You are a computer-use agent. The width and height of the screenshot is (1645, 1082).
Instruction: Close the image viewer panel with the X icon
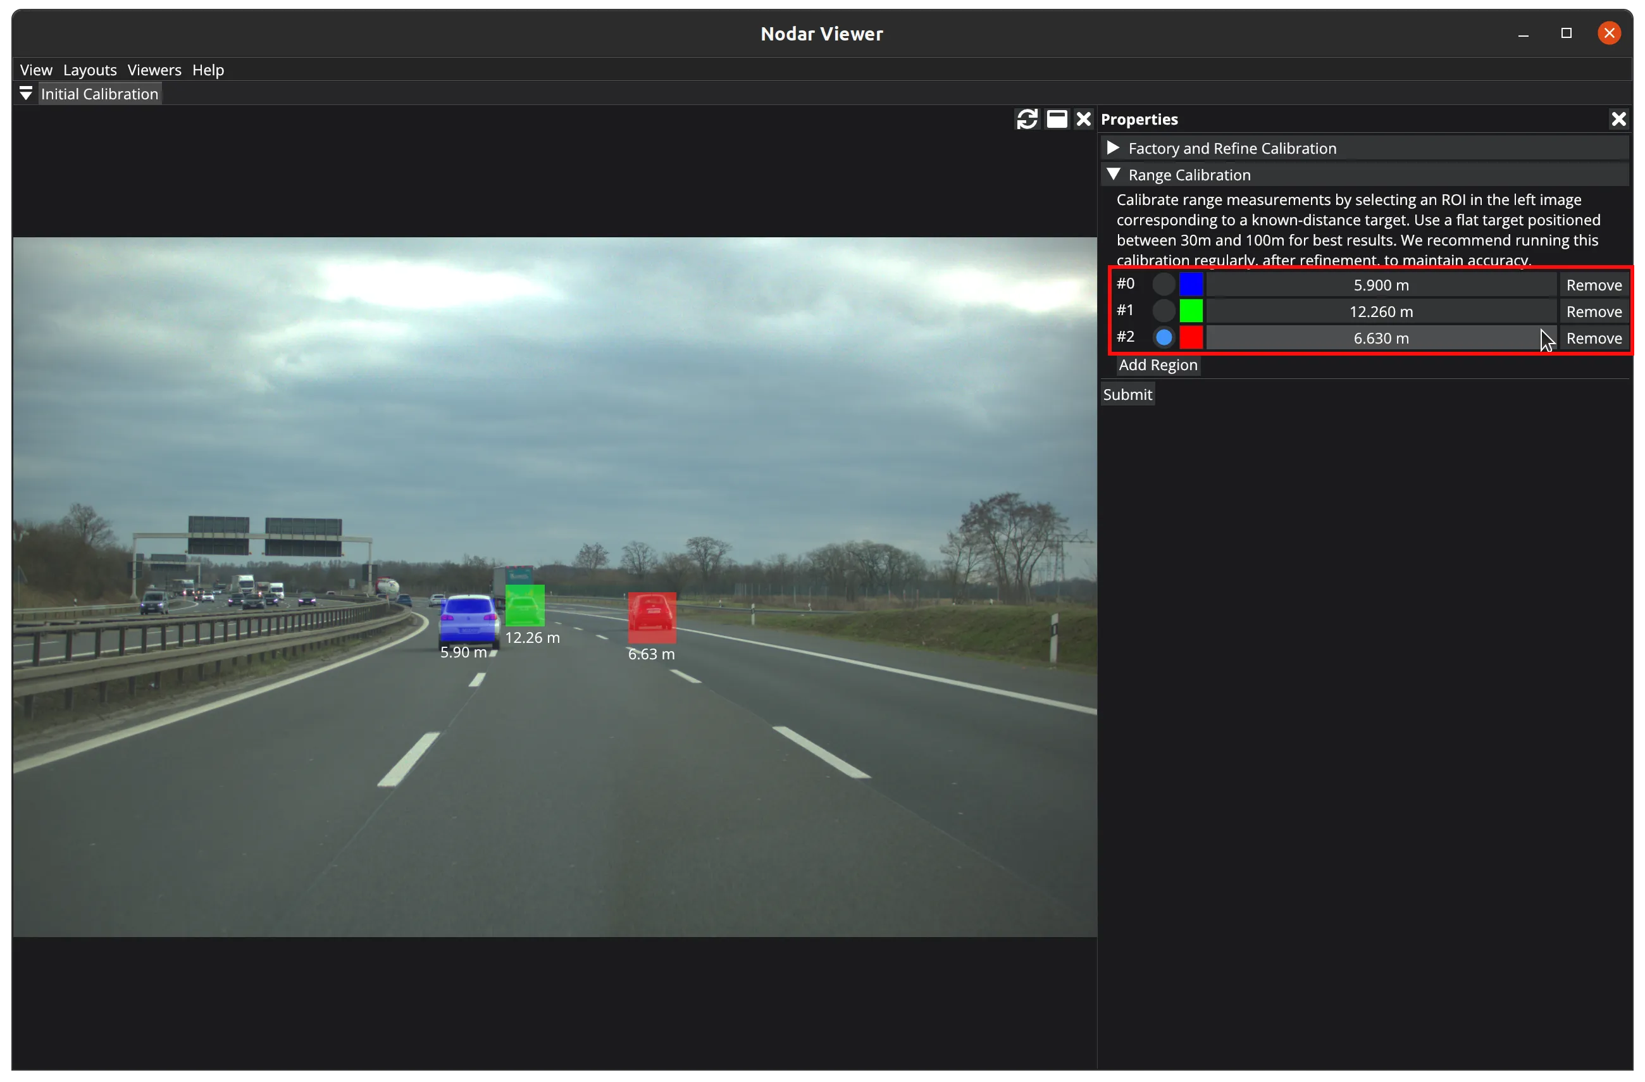[x=1083, y=119]
